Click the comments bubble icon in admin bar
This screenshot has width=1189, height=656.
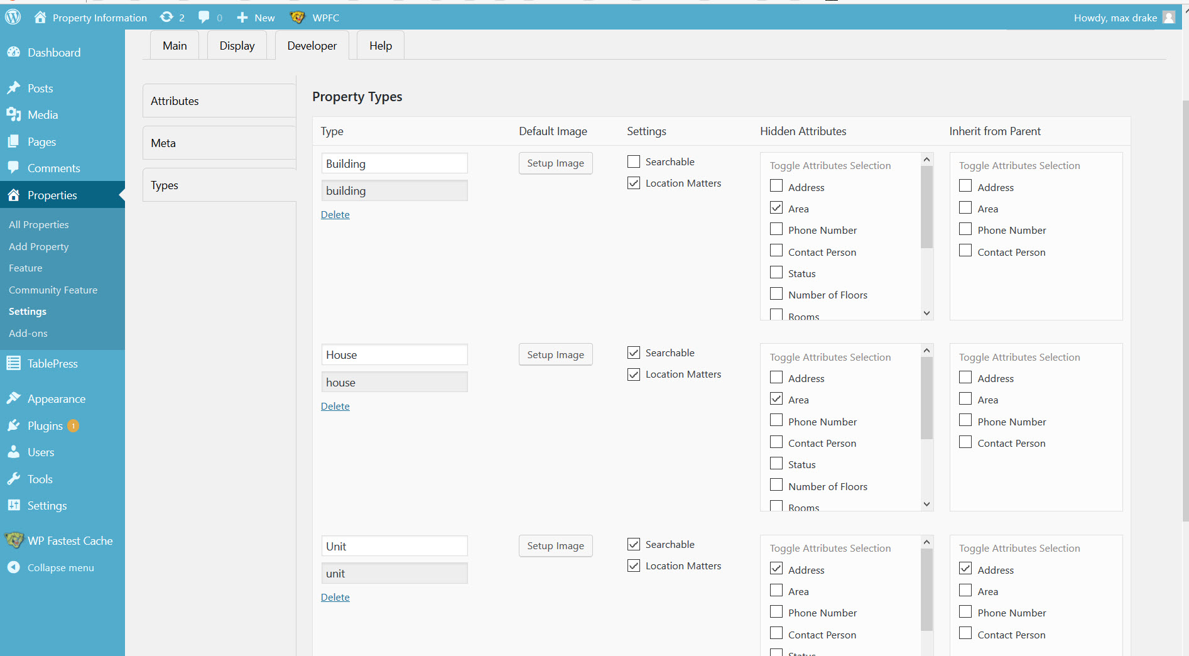(204, 17)
